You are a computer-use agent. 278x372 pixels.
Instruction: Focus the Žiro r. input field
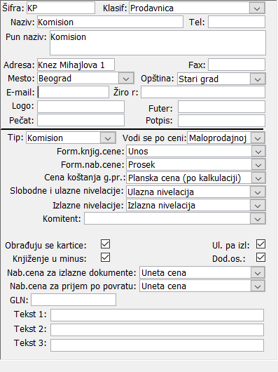[203, 92]
